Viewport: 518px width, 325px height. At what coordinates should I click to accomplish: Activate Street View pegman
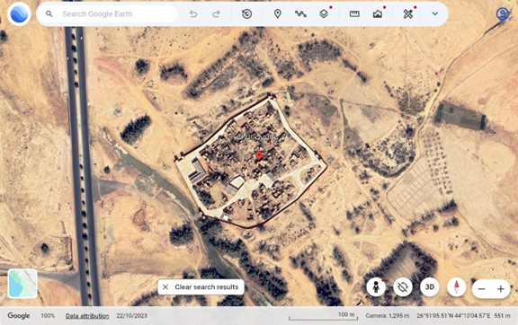pyautogui.click(x=376, y=287)
